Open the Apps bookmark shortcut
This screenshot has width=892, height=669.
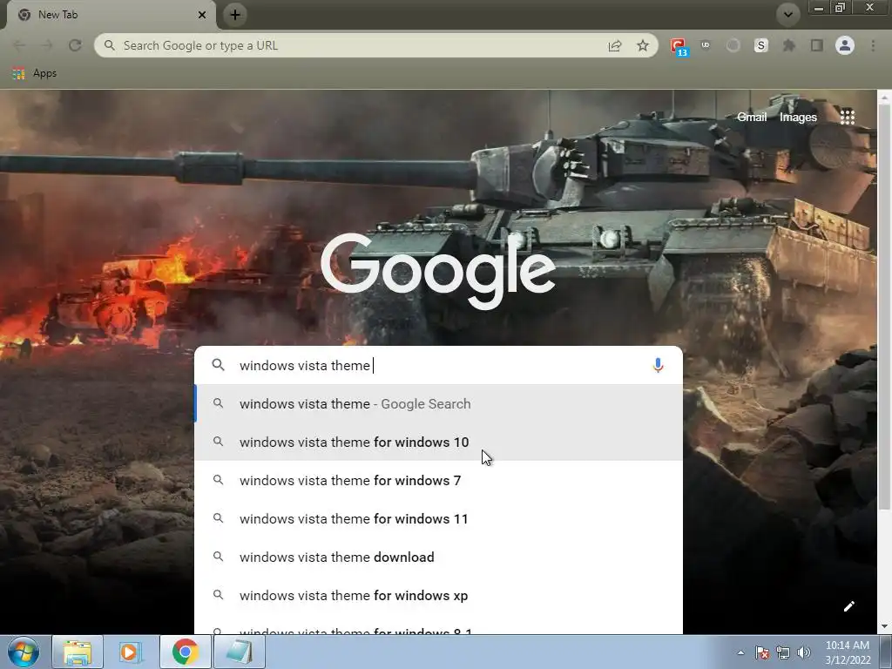35,73
